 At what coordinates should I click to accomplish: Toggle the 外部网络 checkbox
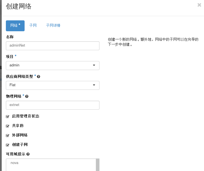tap(8, 135)
